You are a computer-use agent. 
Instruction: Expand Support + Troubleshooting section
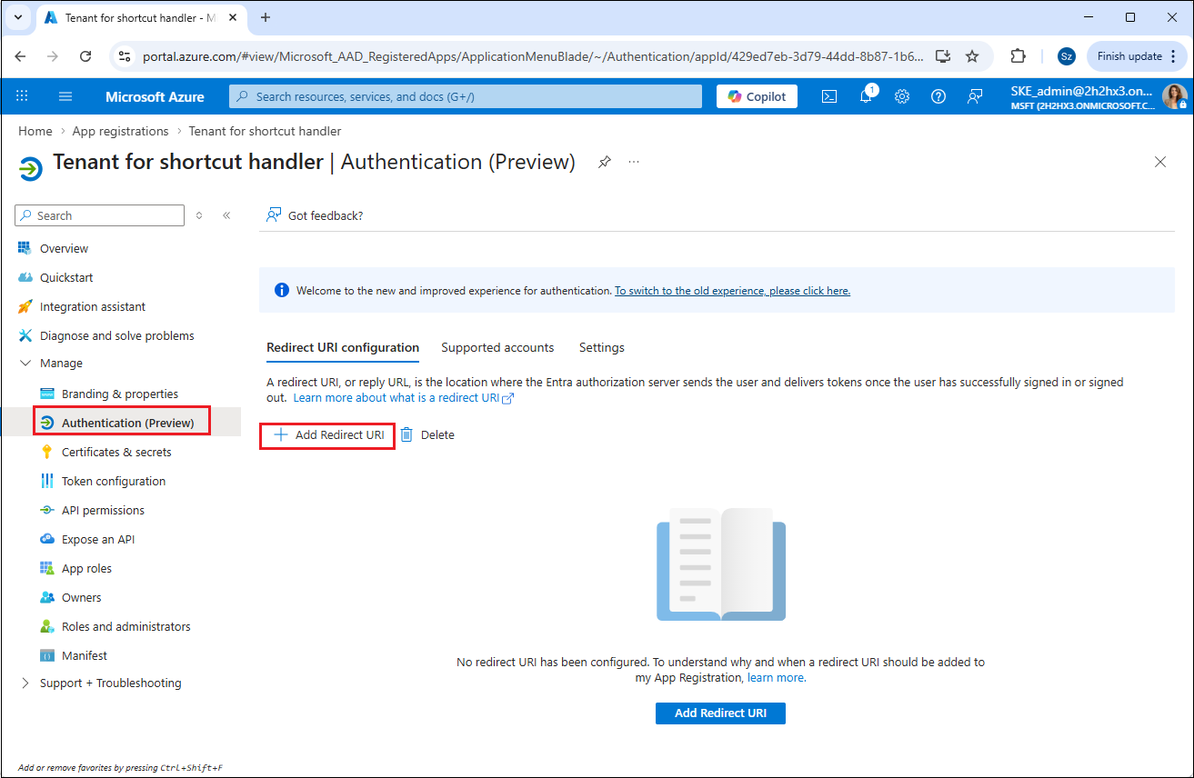coord(25,683)
